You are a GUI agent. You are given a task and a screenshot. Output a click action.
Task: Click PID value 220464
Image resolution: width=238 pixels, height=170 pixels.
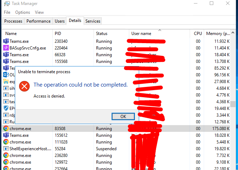point(61,48)
